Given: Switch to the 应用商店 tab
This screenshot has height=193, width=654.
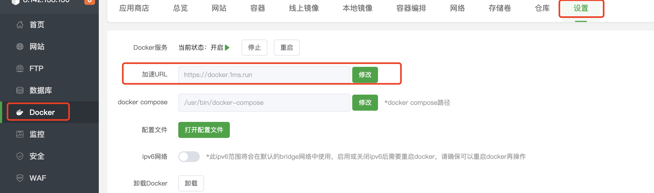Looking at the screenshot, I should pyautogui.click(x=134, y=8).
